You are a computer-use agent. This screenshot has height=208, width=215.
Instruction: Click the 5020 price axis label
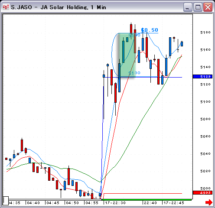click(205, 171)
